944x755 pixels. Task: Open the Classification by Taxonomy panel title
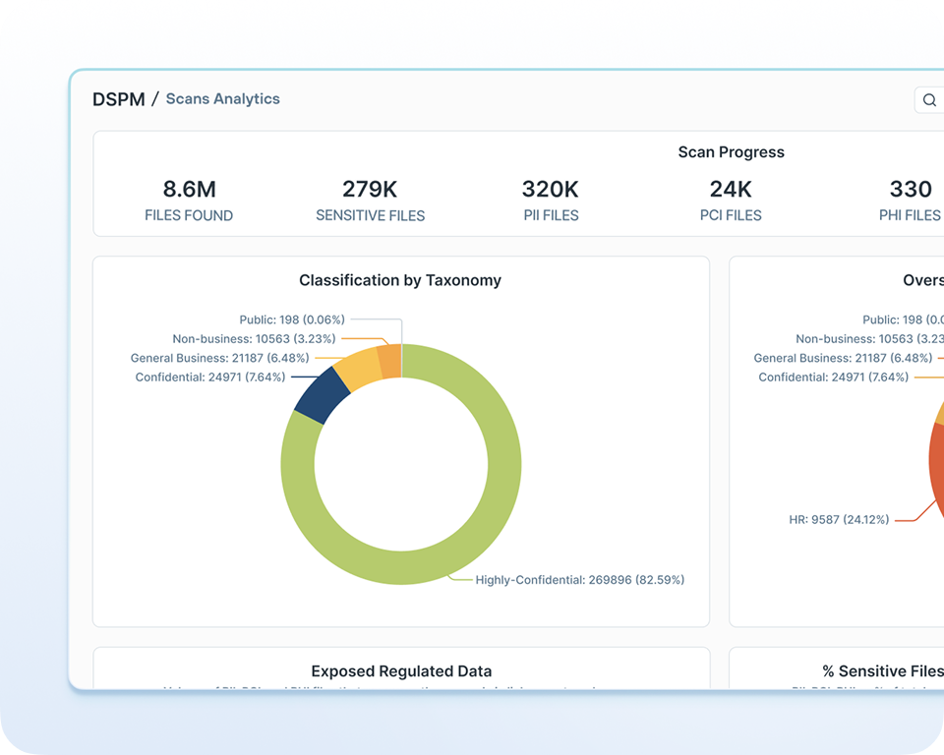point(400,280)
